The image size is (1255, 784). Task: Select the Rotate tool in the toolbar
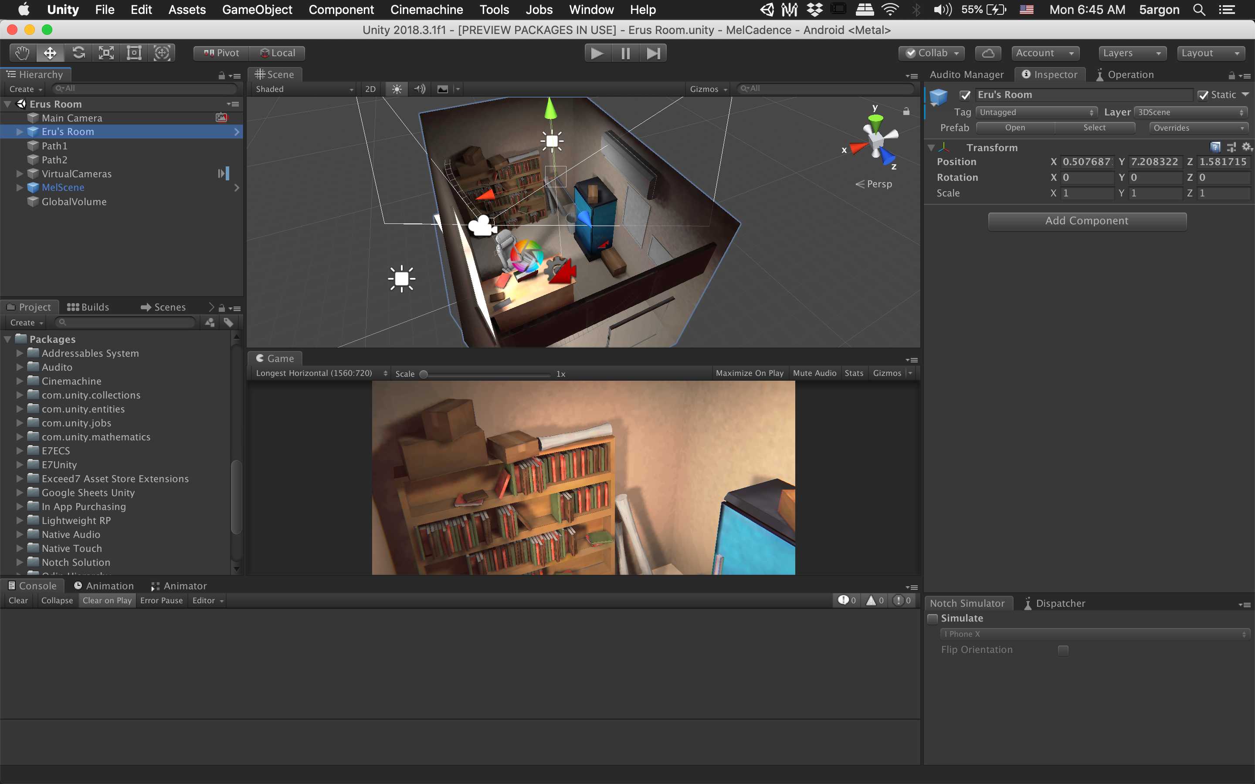pyautogui.click(x=78, y=53)
